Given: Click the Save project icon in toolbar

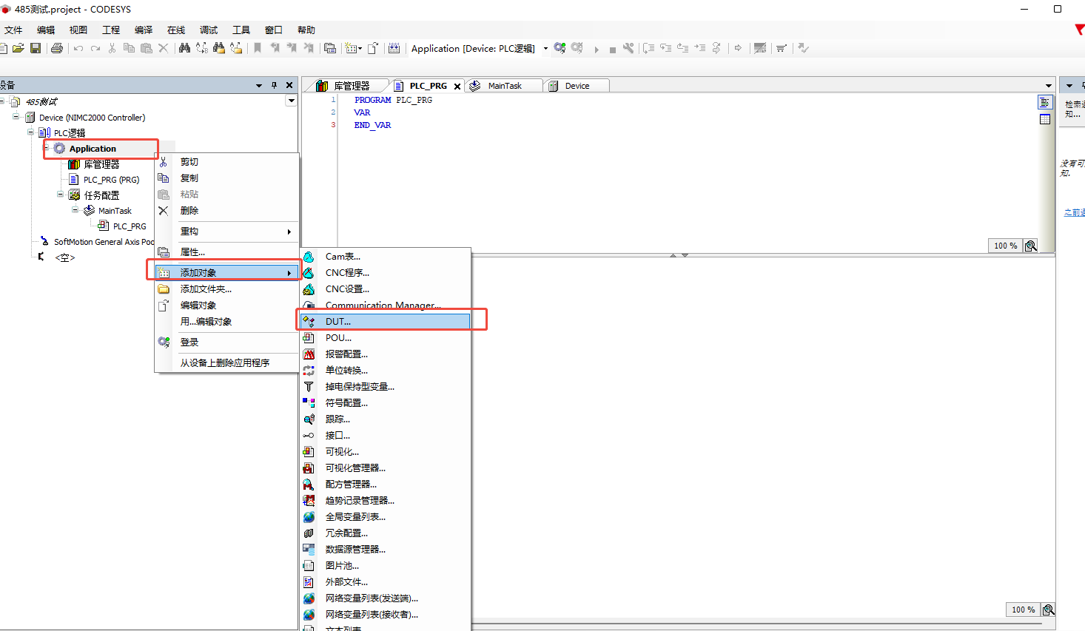Looking at the screenshot, I should coord(36,48).
